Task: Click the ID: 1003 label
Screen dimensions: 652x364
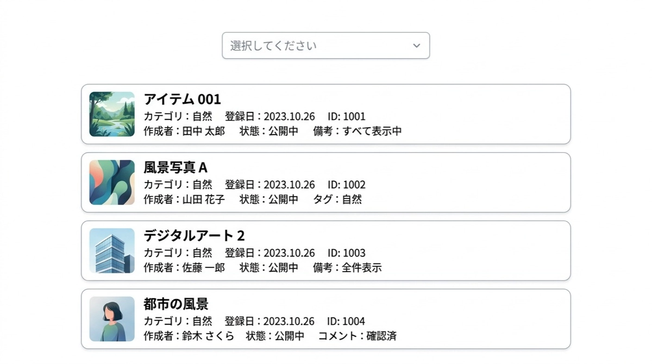Action: [x=347, y=253]
